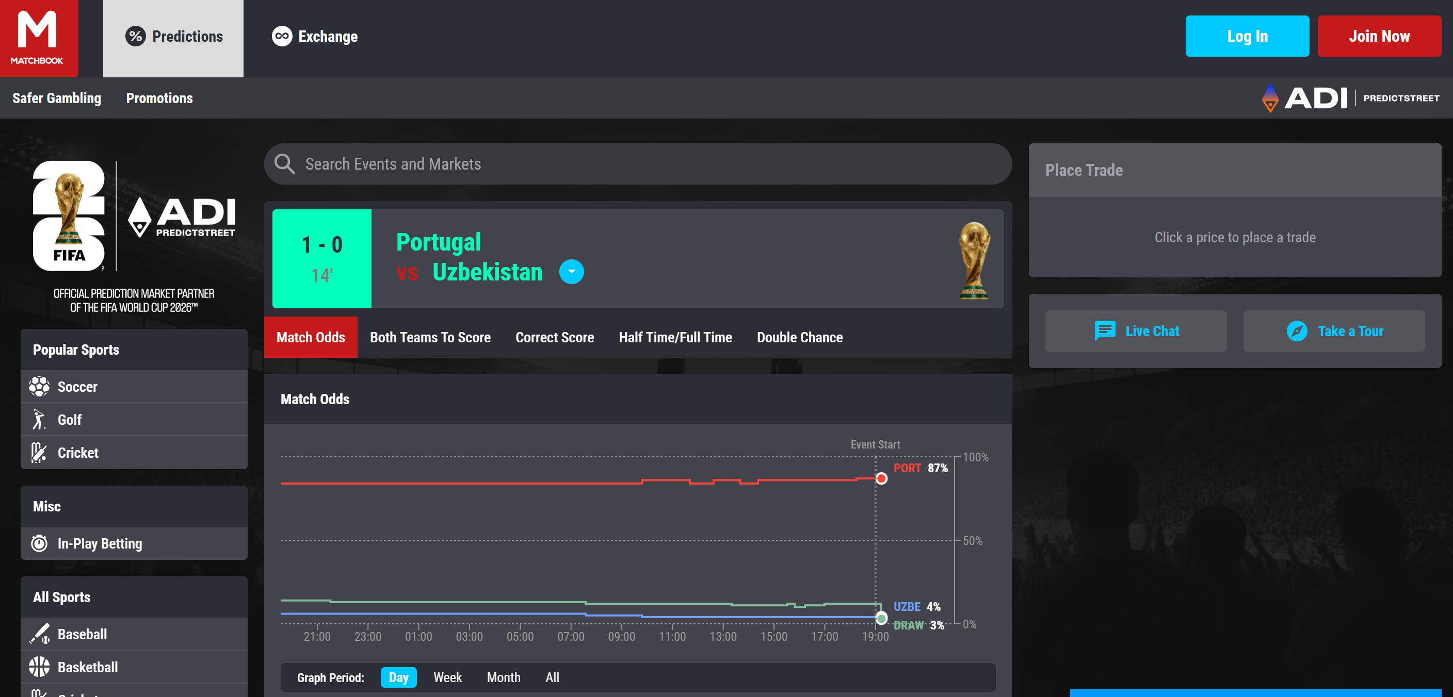Viewport: 1453px width, 697px height.
Task: Click the Place Trade panel header
Action: [1235, 170]
